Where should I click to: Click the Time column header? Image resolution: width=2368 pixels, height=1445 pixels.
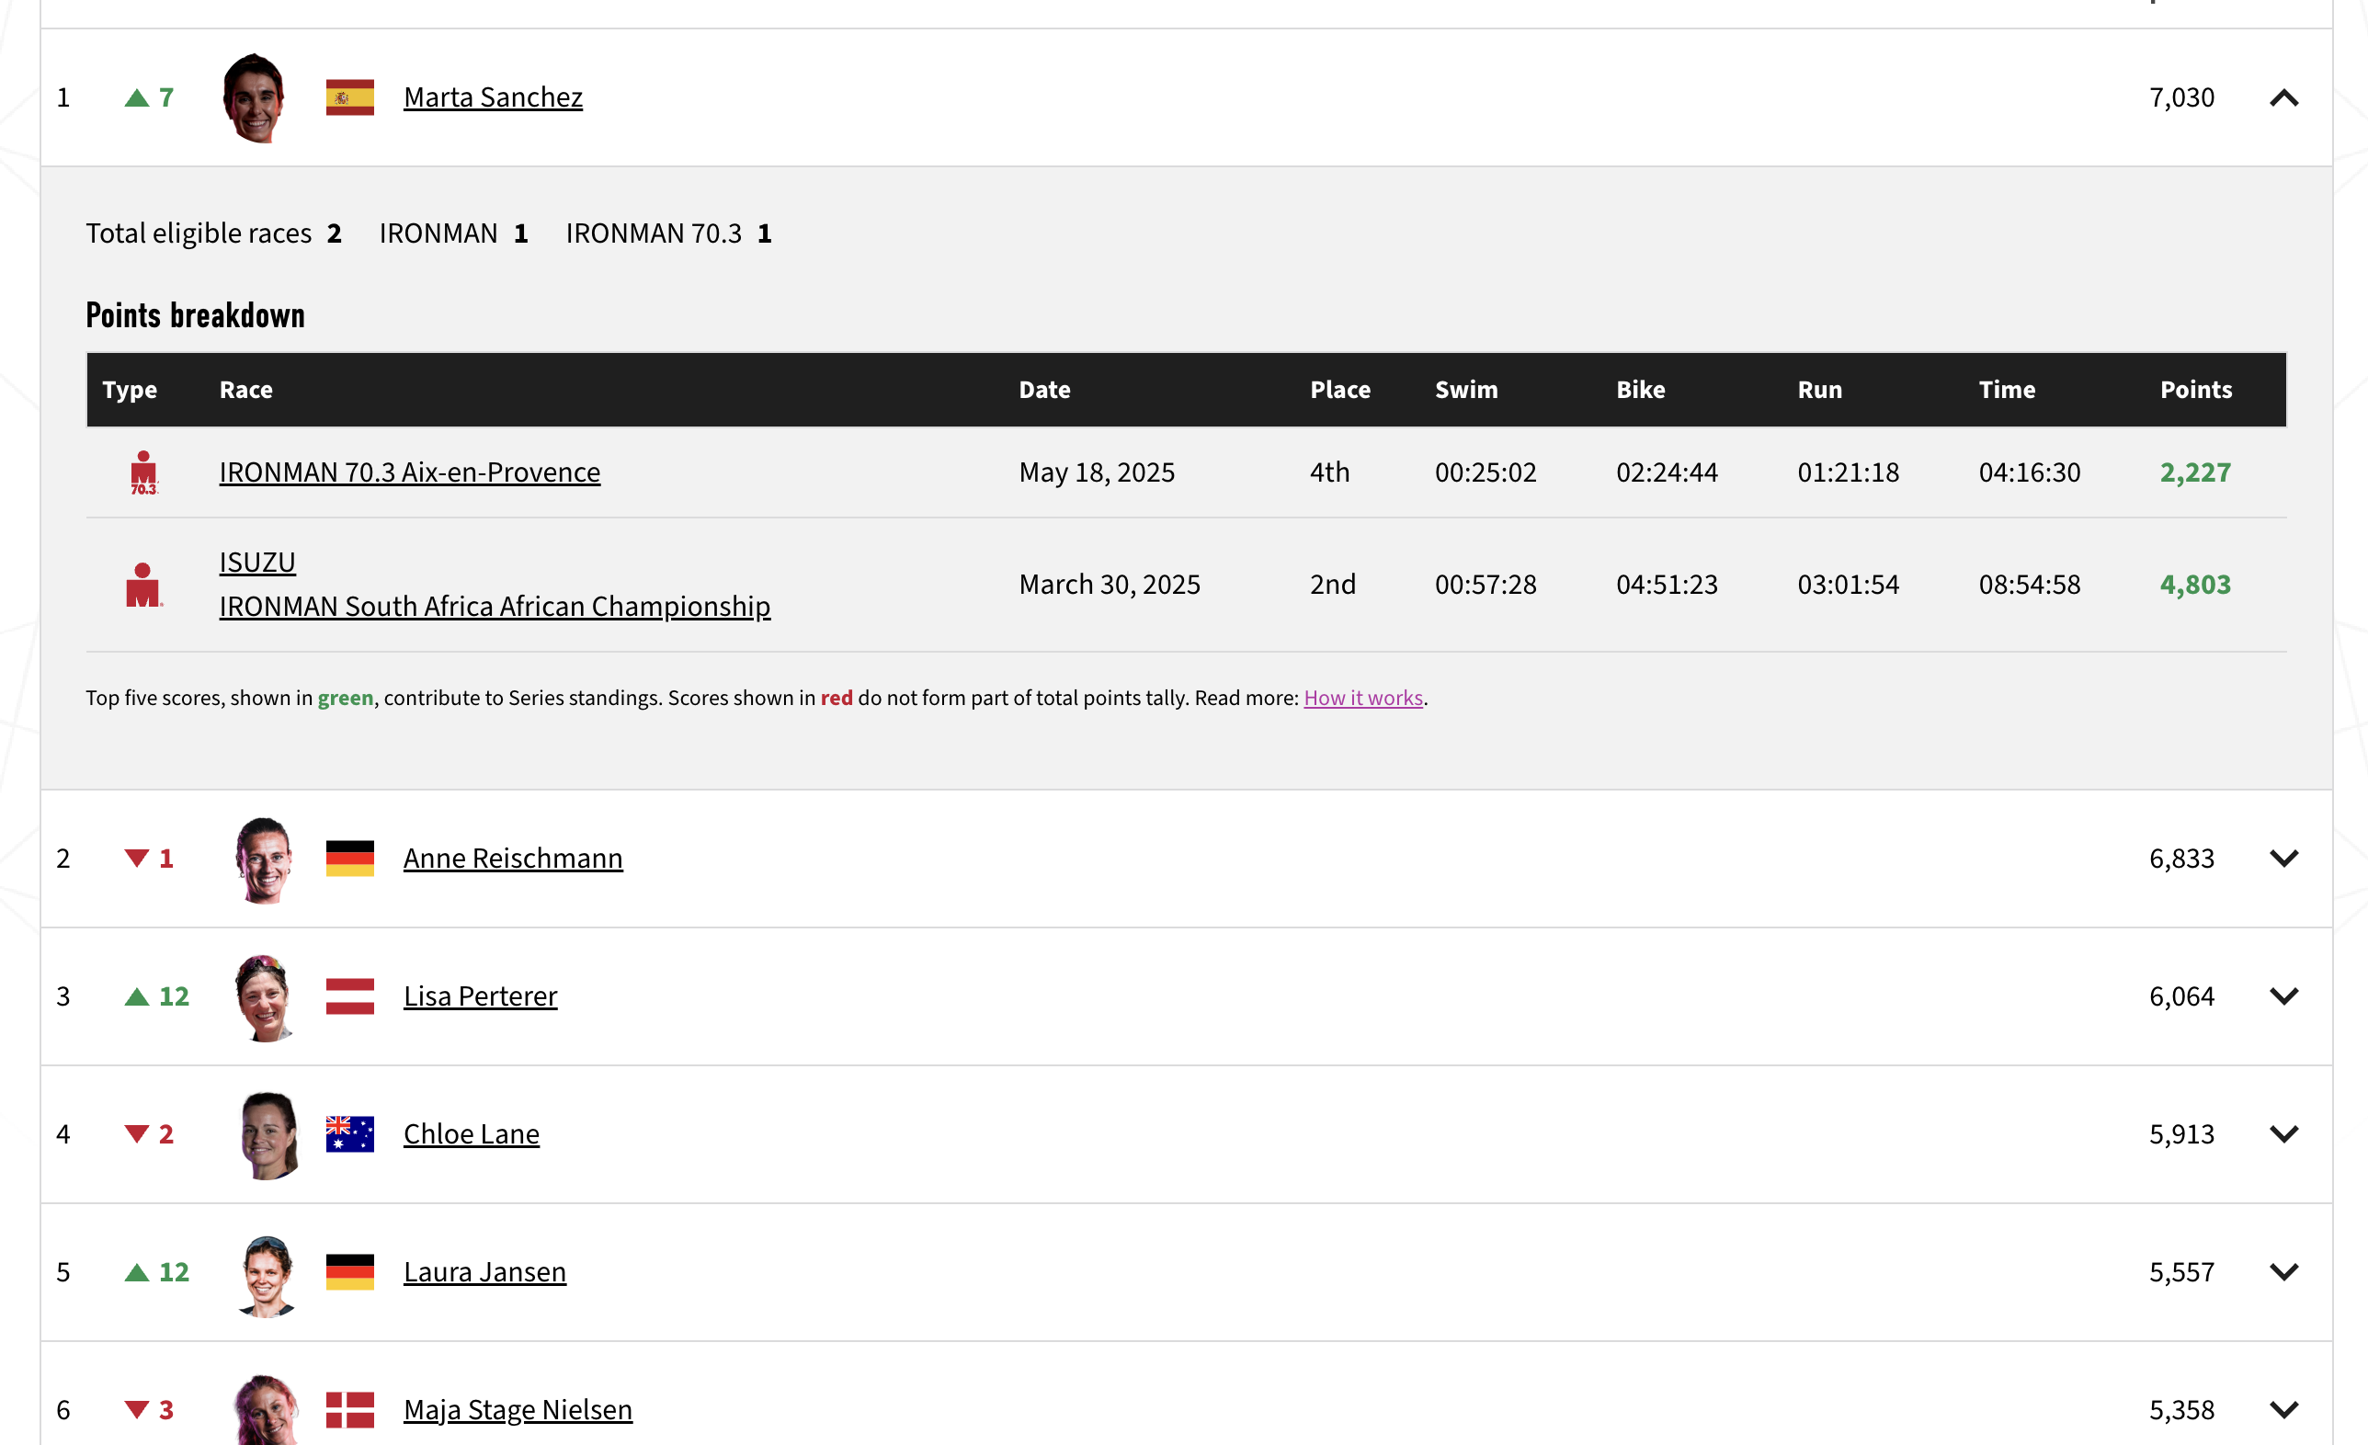tap(2007, 390)
